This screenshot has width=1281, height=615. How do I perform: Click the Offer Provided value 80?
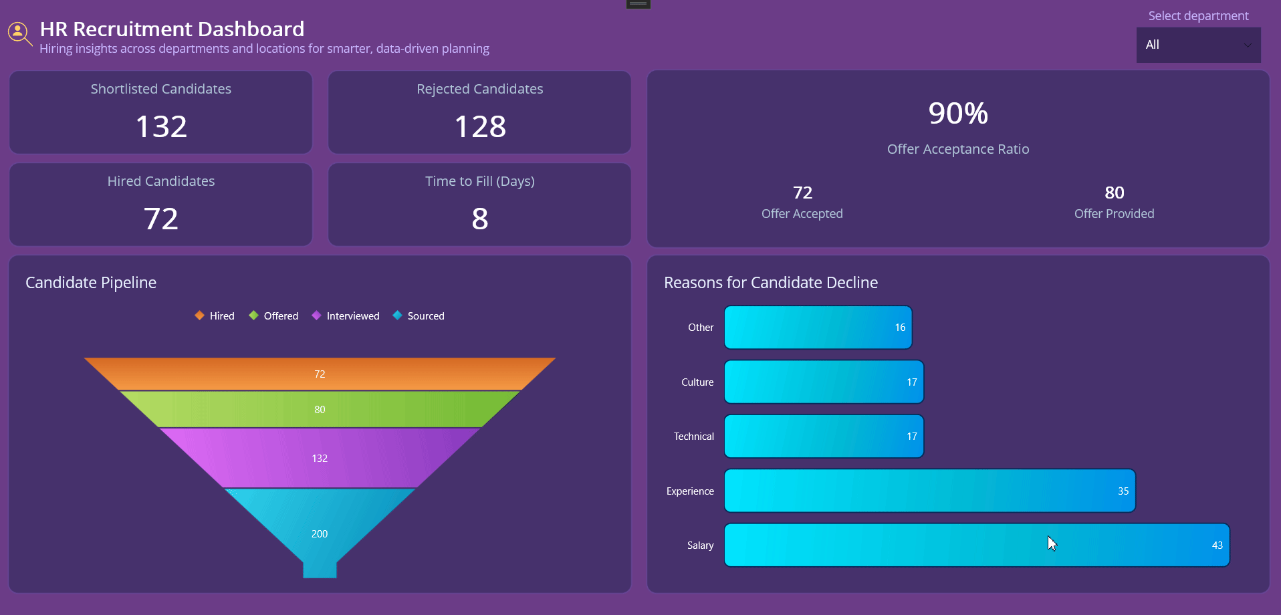coord(1113,193)
